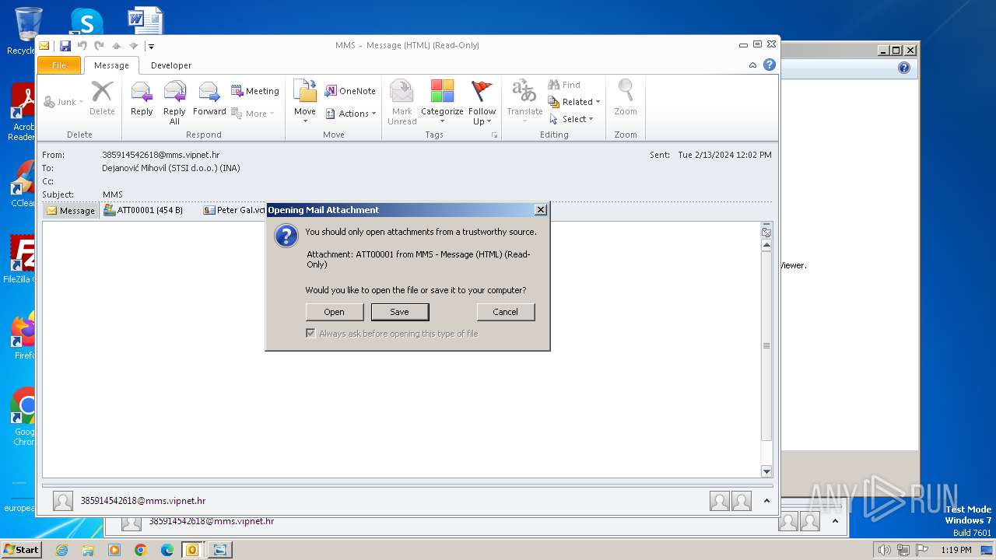Image resolution: width=996 pixels, height=560 pixels.
Task: Click Reply in the Respond group
Action: [142, 100]
